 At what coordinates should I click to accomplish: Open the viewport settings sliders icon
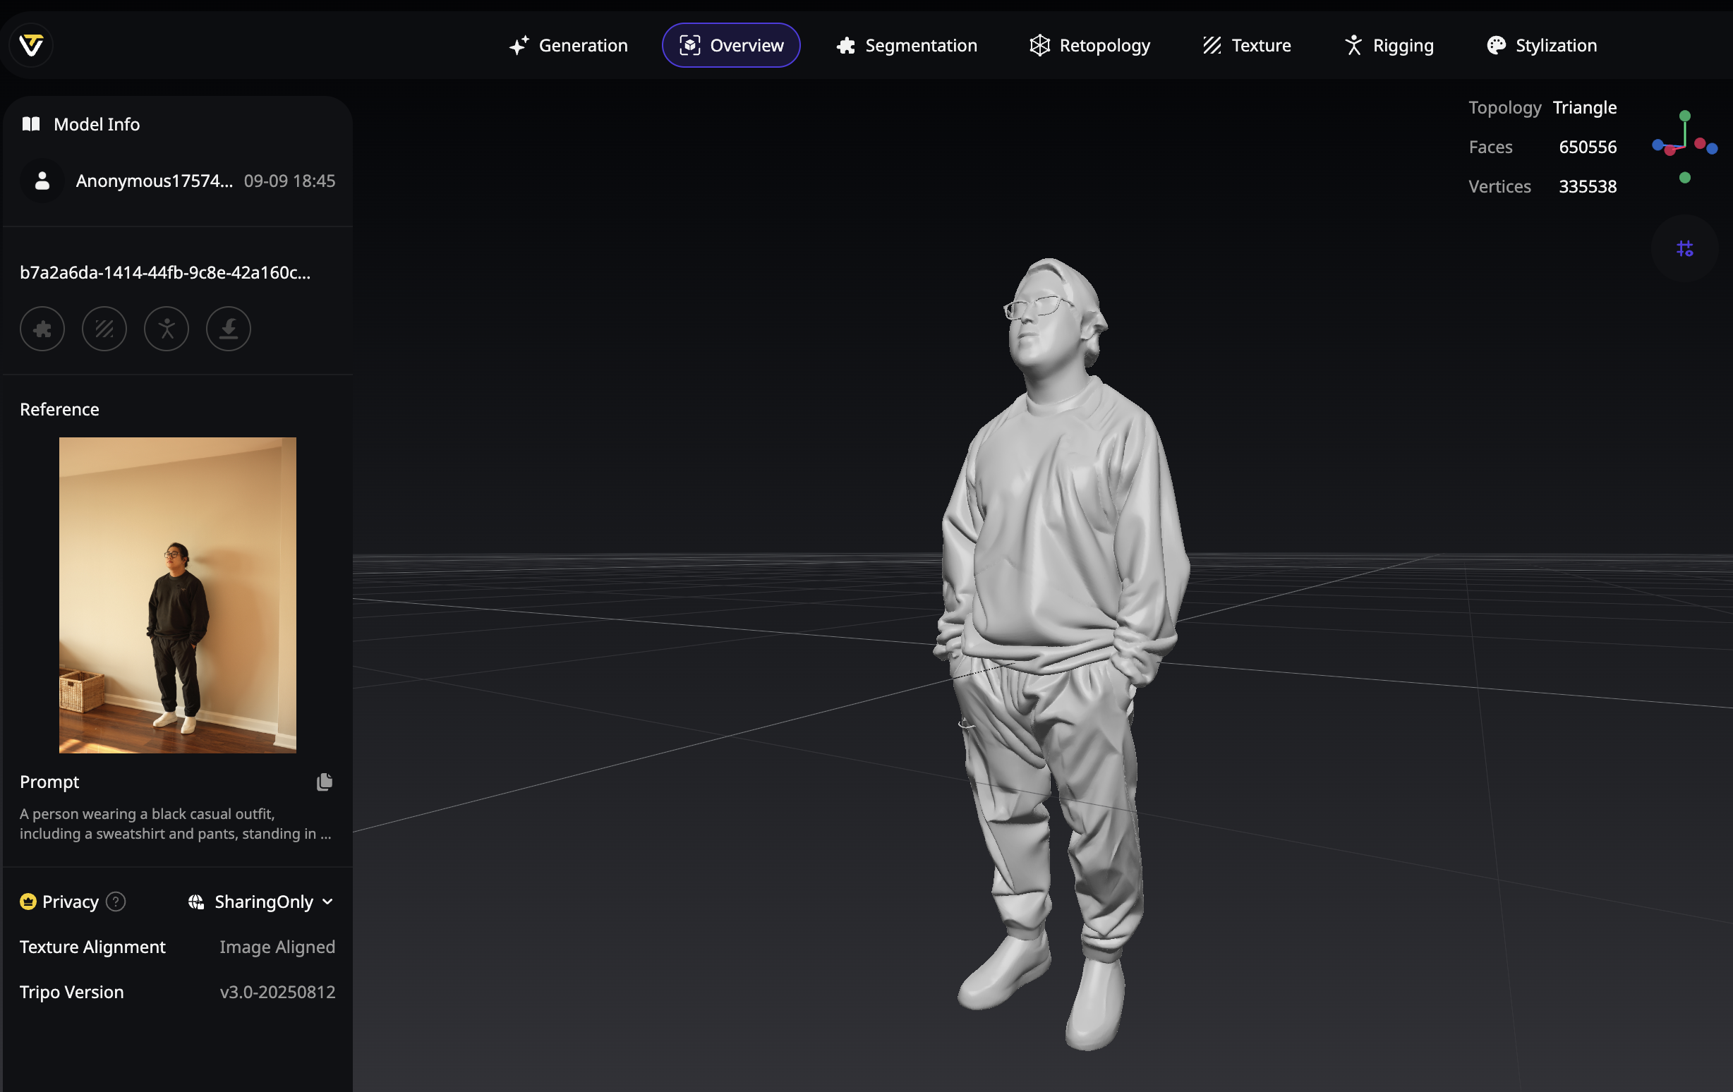pos(1685,248)
